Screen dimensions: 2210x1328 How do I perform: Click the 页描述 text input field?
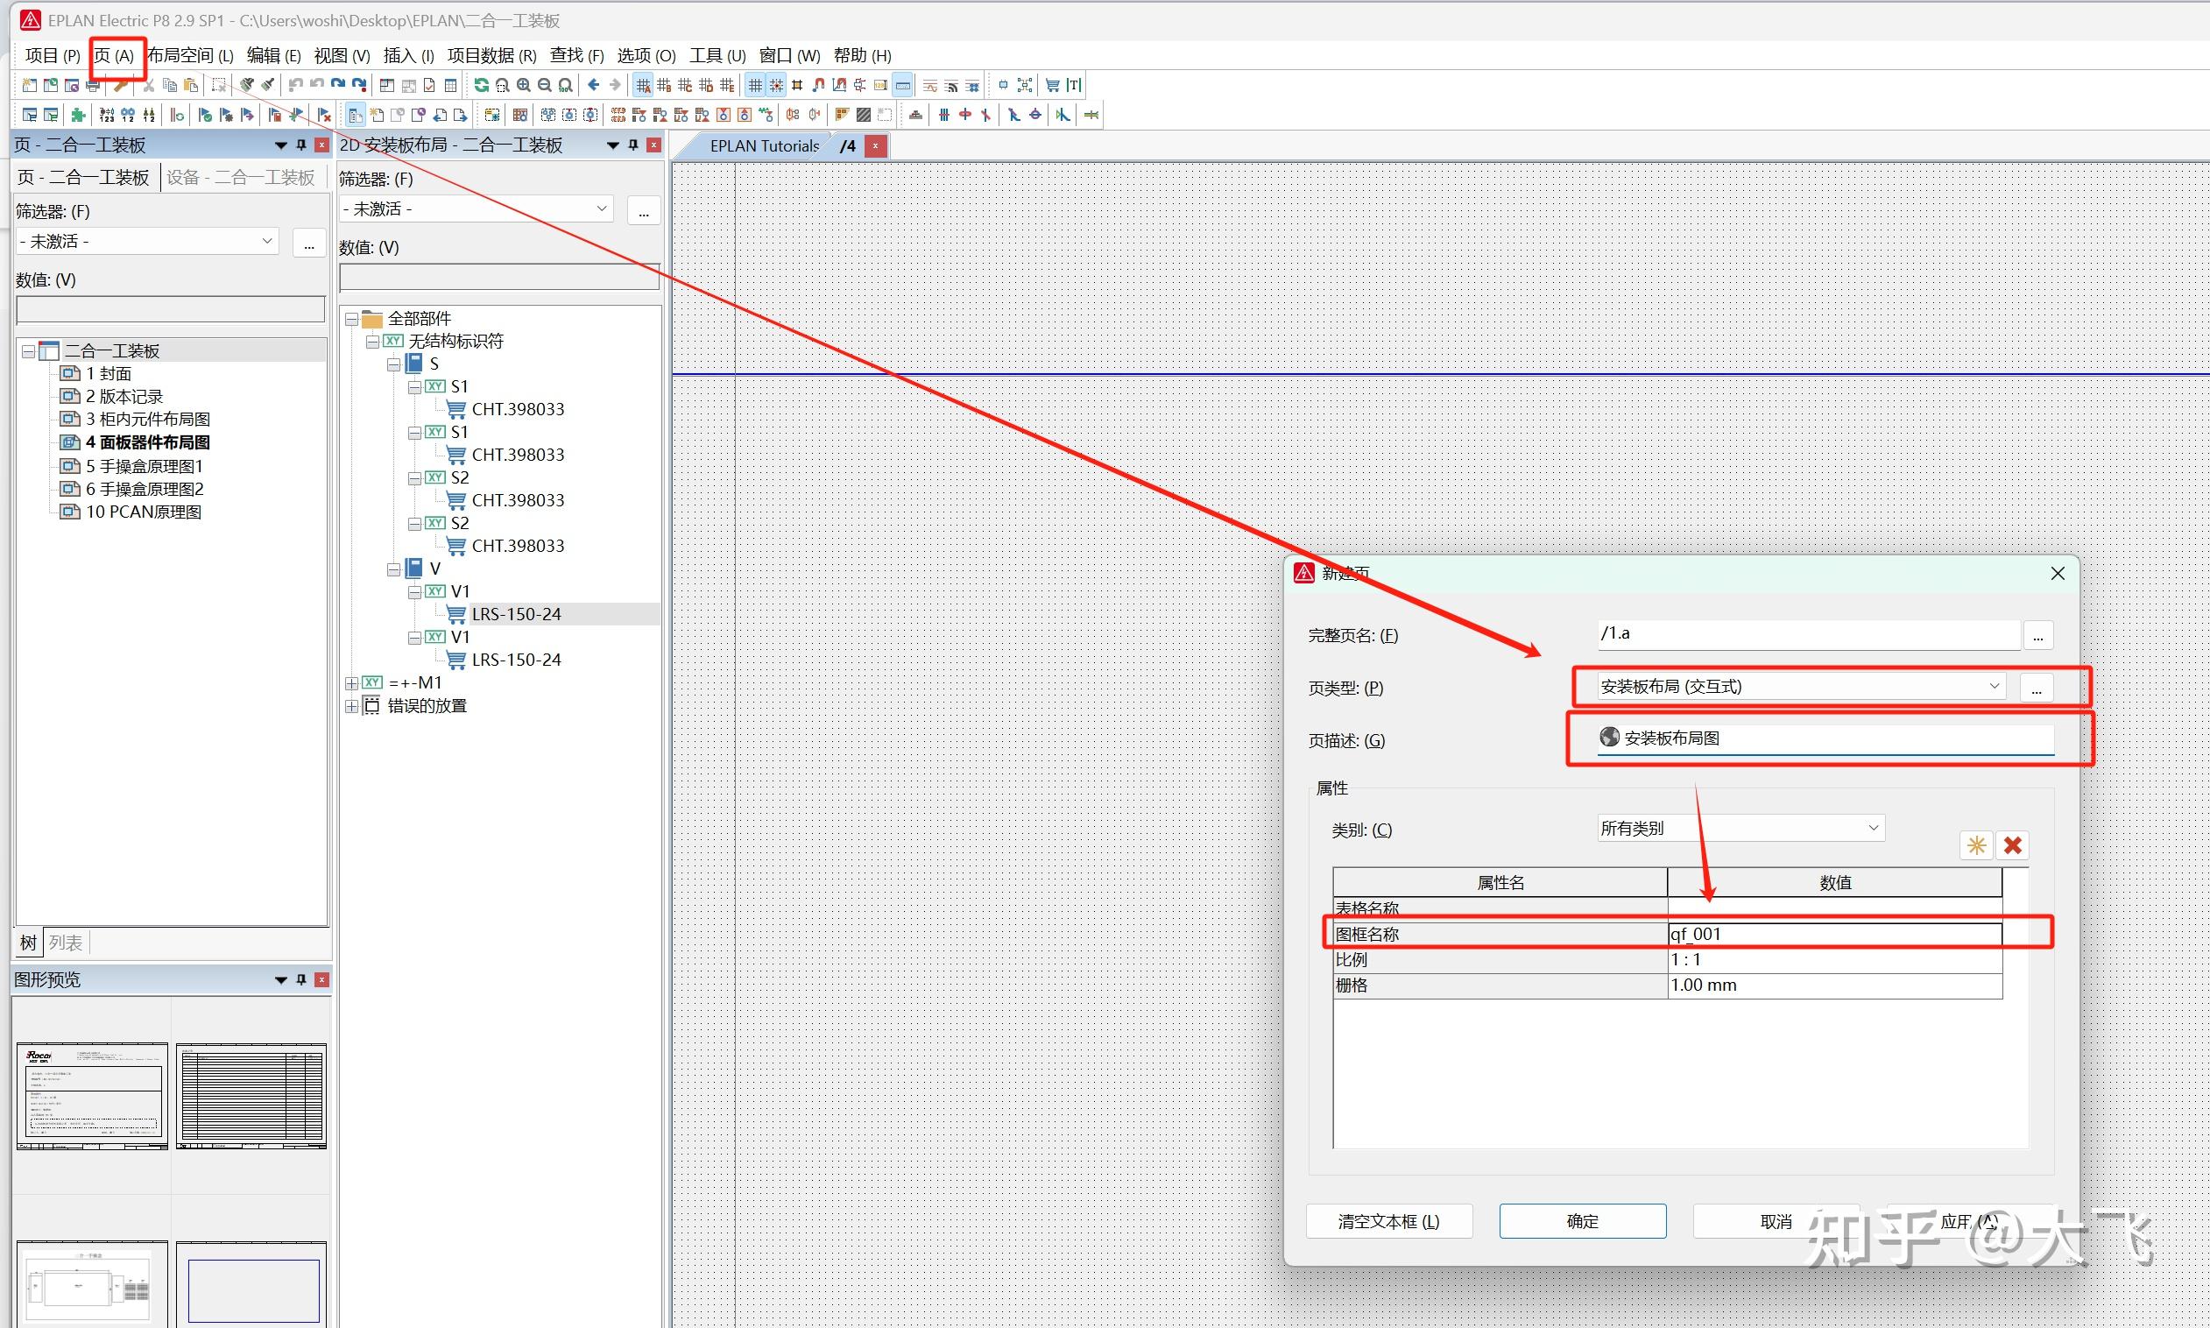click(x=1826, y=738)
